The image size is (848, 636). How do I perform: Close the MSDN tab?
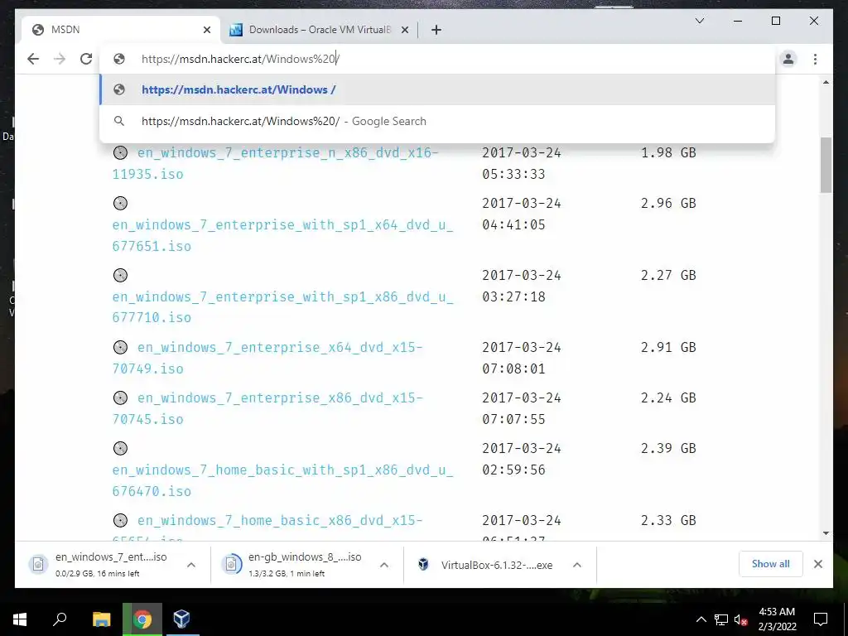(206, 30)
